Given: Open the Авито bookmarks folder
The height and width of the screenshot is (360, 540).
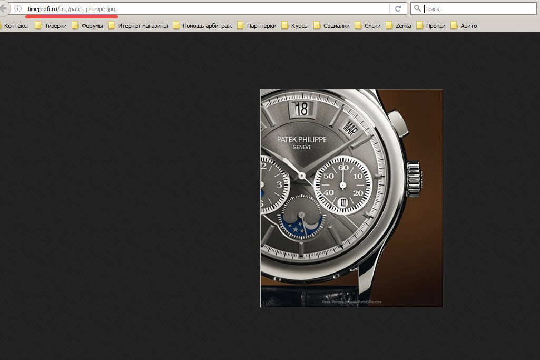Looking at the screenshot, I should pyautogui.click(x=464, y=26).
